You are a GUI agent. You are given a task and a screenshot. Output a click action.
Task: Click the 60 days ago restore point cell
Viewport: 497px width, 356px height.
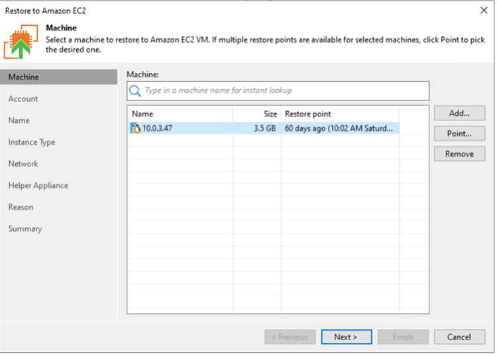[339, 128]
